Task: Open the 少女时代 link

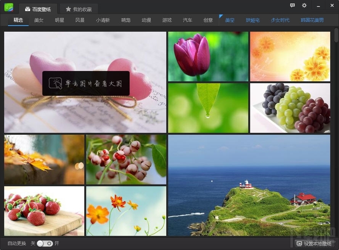Action: [x=280, y=20]
